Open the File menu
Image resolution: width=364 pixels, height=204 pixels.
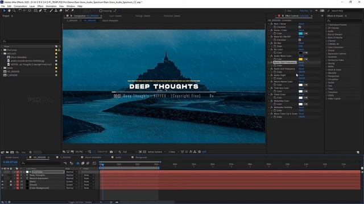3,6
